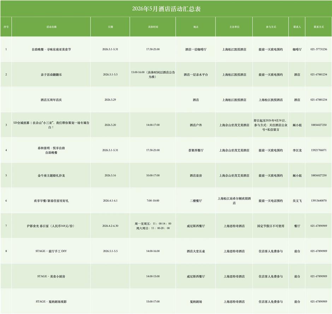Select the 欢享早餐/新春住宿有好礼 cell
Image resolution: width=332 pixels, height=314 pixels.
pos(51,201)
